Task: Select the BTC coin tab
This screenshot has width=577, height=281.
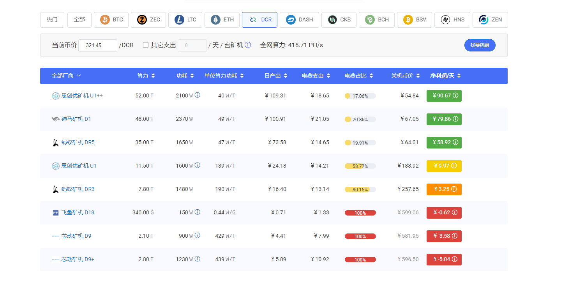Action: click(111, 20)
